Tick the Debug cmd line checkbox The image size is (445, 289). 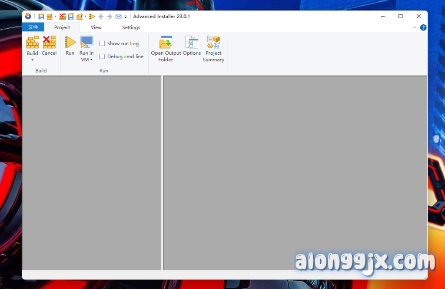(x=102, y=56)
